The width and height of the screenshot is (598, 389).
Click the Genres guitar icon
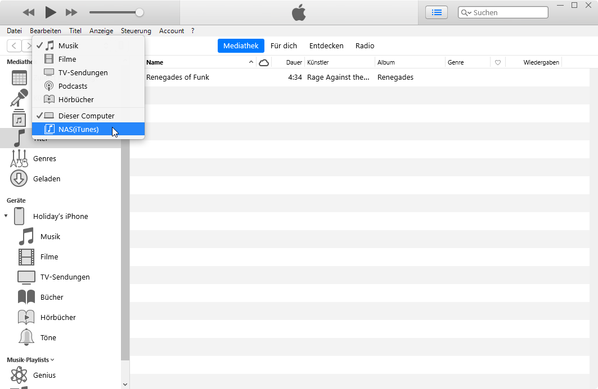pyautogui.click(x=19, y=159)
